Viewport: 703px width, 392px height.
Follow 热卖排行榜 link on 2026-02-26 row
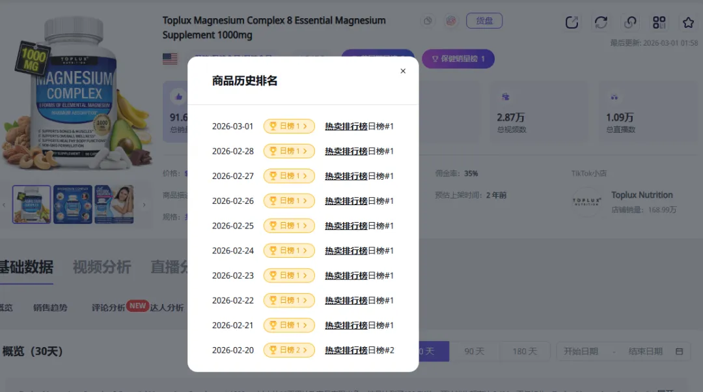tap(346, 201)
